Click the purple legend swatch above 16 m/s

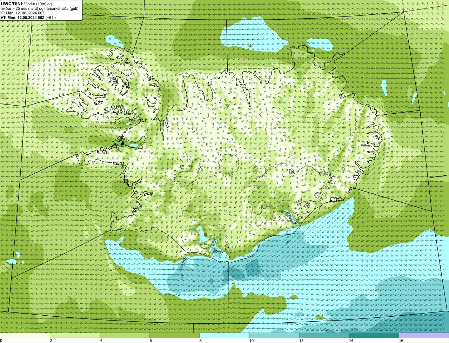coord(424,336)
